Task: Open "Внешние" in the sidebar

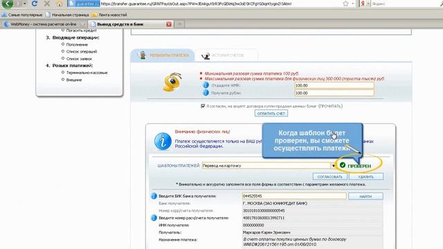Action: point(74,80)
